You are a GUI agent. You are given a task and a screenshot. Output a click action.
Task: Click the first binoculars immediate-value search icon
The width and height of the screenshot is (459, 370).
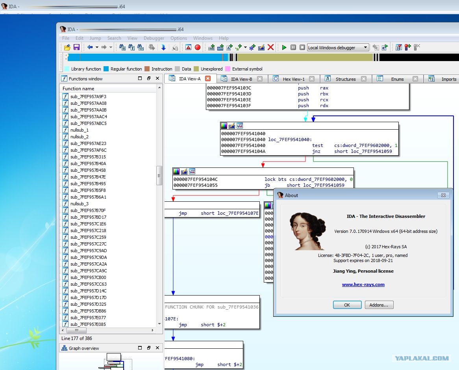point(122,47)
